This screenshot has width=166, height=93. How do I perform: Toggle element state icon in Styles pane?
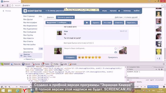pyautogui.click(x=159, y=69)
